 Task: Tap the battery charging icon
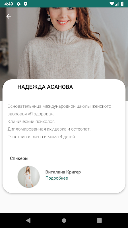point(122,4)
